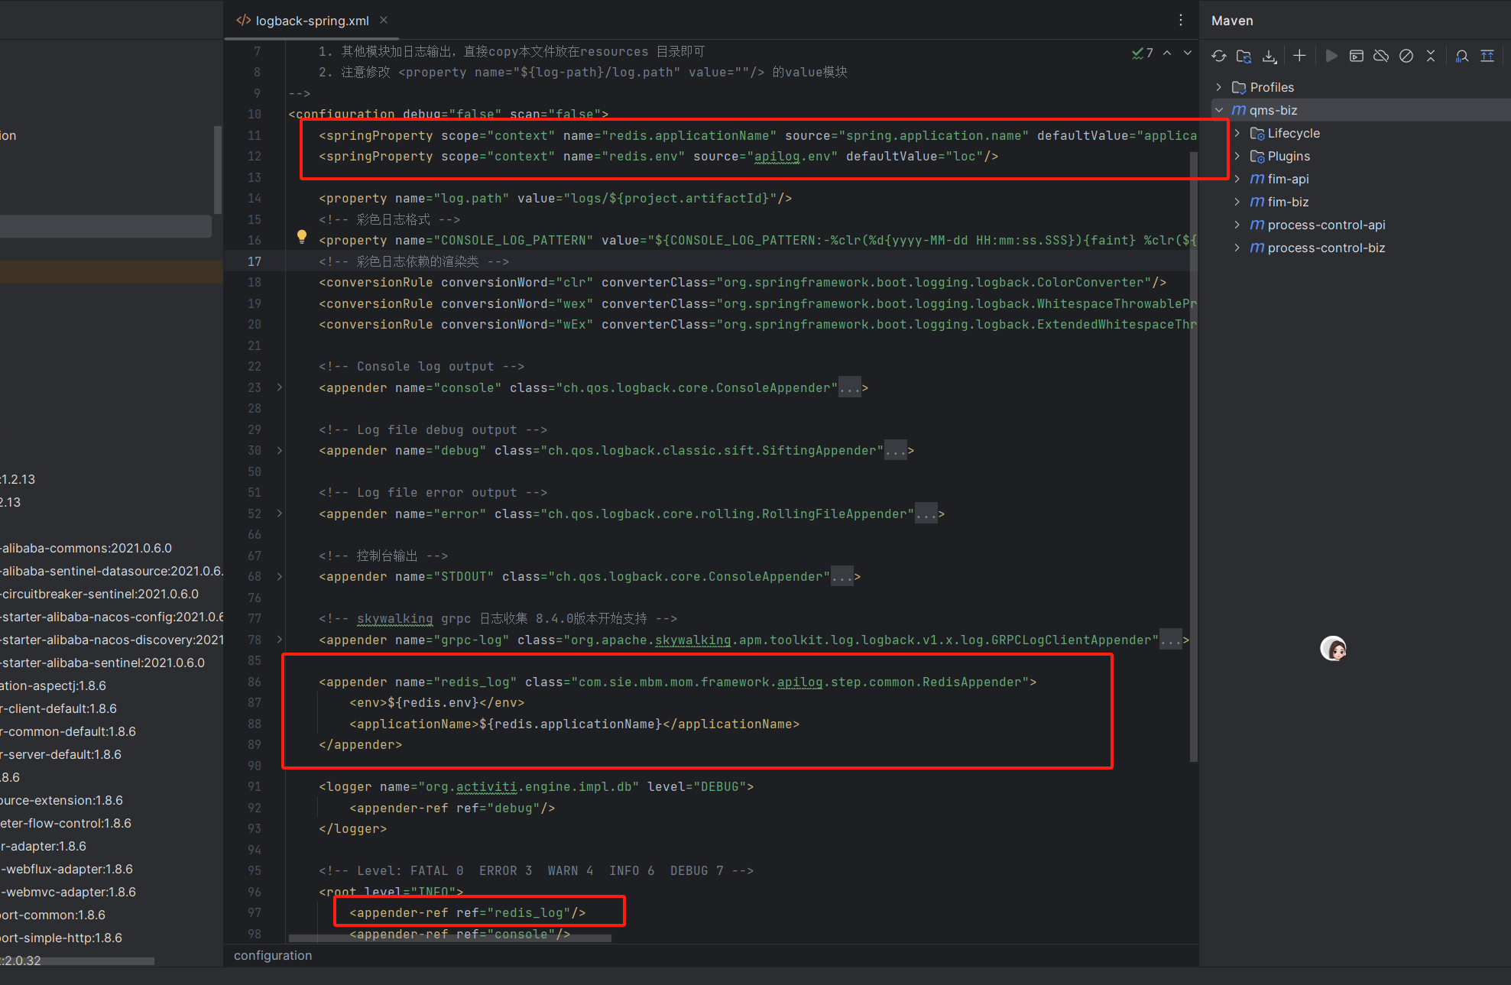
Task: Click Collapse All icon in Maven toolbar
Action: point(1431,56)
